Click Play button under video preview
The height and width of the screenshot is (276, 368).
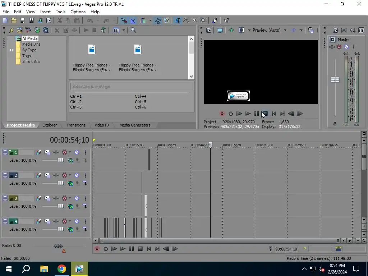coord(248,114)
